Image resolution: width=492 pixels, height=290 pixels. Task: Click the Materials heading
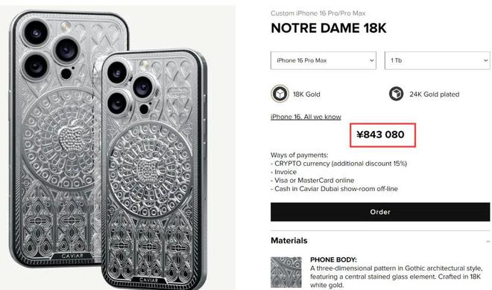click(289, 241)
